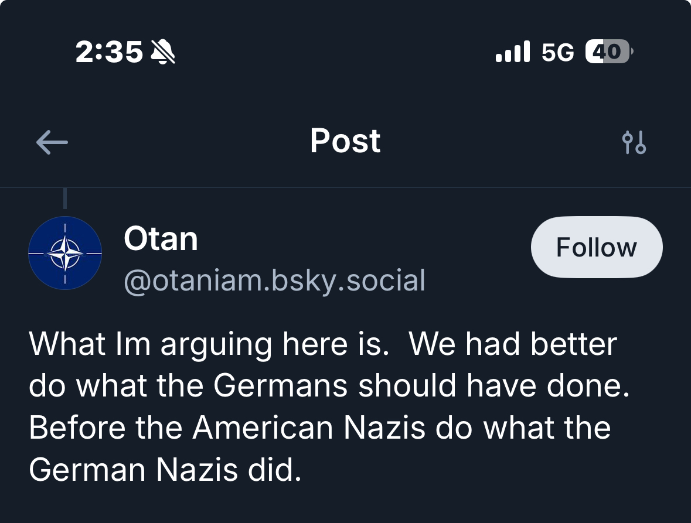
Task: Open the @otaniam.bsky.social handle link
Action: pos(274,281)
